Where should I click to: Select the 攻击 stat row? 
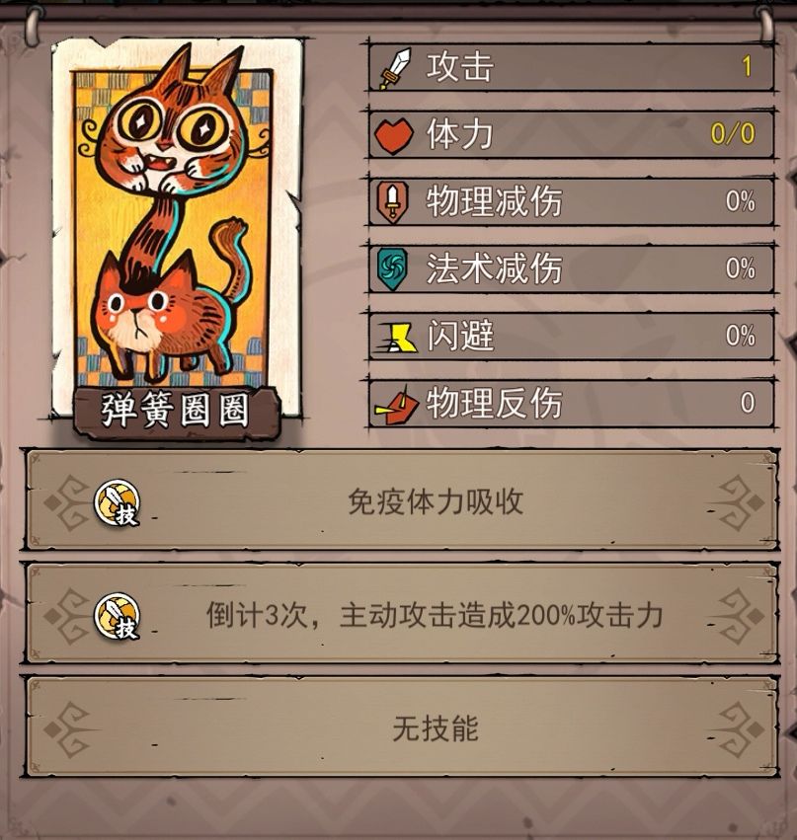coord(572,67)
